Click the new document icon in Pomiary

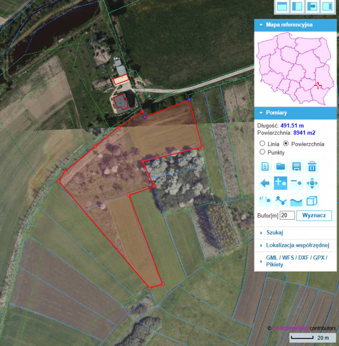tap(265, 166)
